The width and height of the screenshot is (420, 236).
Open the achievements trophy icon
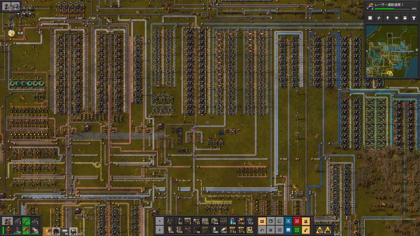point(414,17)
